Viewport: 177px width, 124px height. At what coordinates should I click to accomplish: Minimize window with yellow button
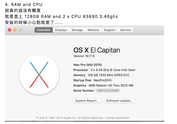[x=15, y=30]
